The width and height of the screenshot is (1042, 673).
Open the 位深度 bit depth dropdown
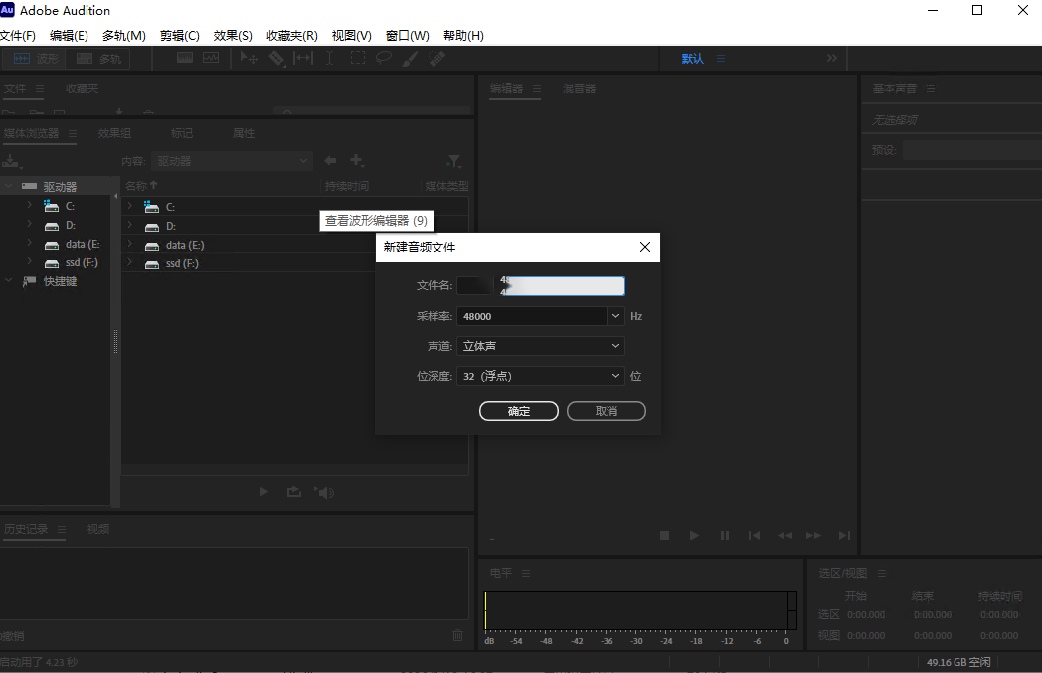(x=541, y=376)
